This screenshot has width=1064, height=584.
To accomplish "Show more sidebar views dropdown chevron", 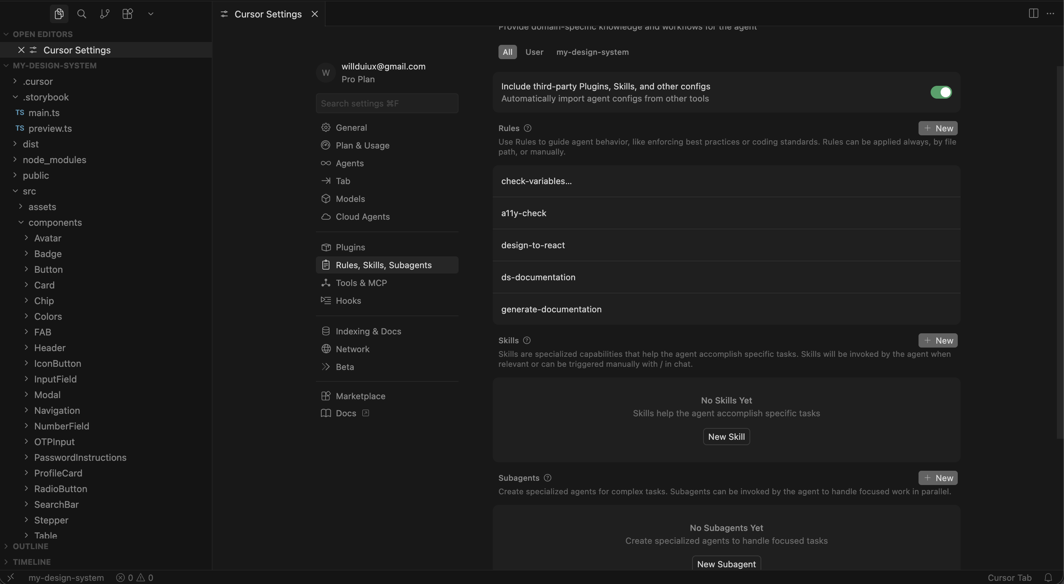I will coord(151,14).
